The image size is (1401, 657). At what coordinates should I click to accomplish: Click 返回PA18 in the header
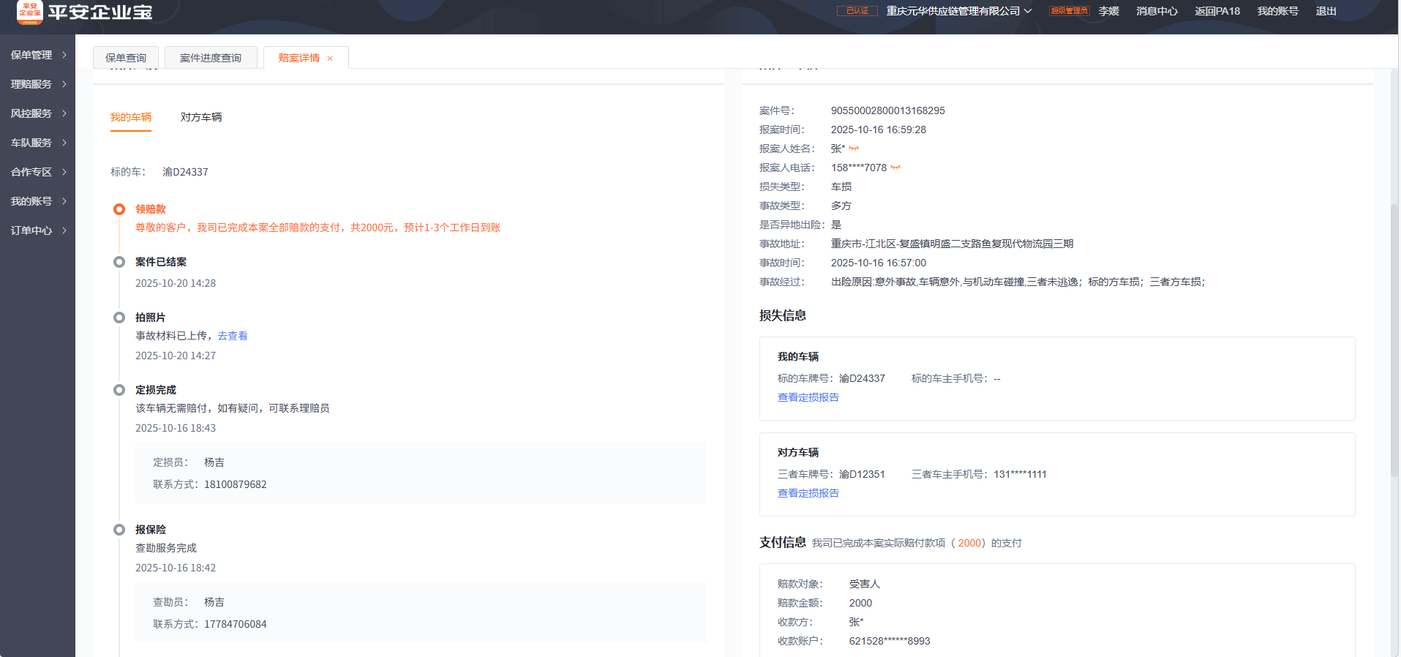tap(1217, 11)
